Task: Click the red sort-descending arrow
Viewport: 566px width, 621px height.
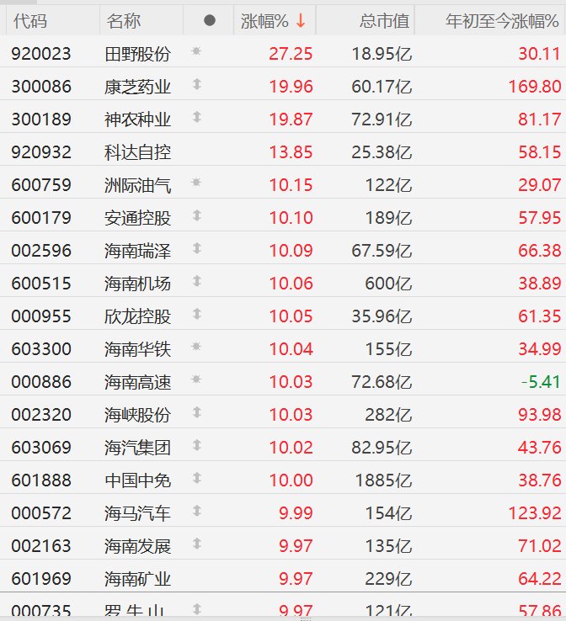Action: click(x=301, y=20)
